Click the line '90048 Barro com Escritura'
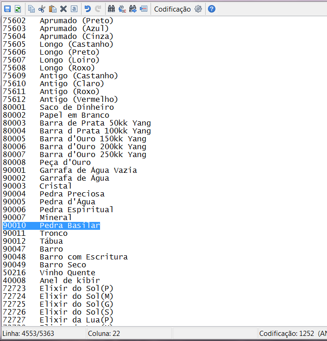Screen dimensions: 327x341 (65, 257)
